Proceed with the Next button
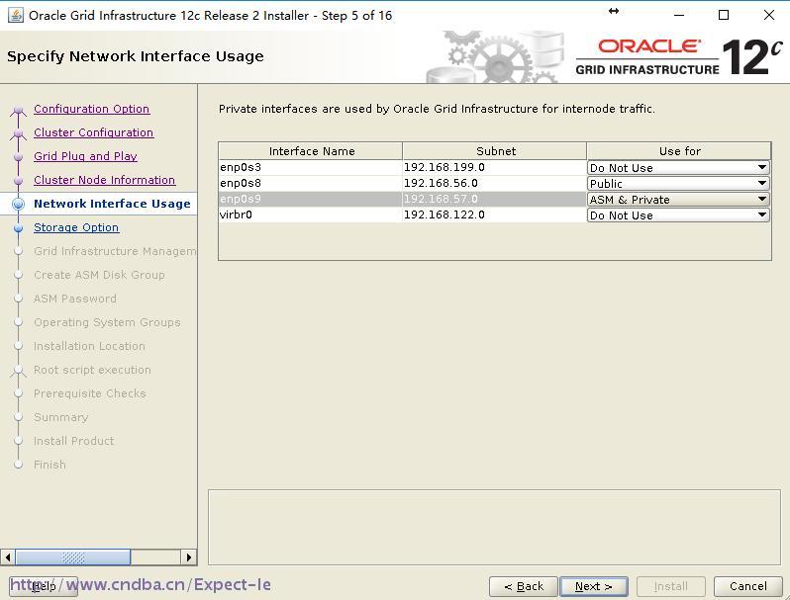The width and height of the screenshot is (790, 600). point(594,586)
